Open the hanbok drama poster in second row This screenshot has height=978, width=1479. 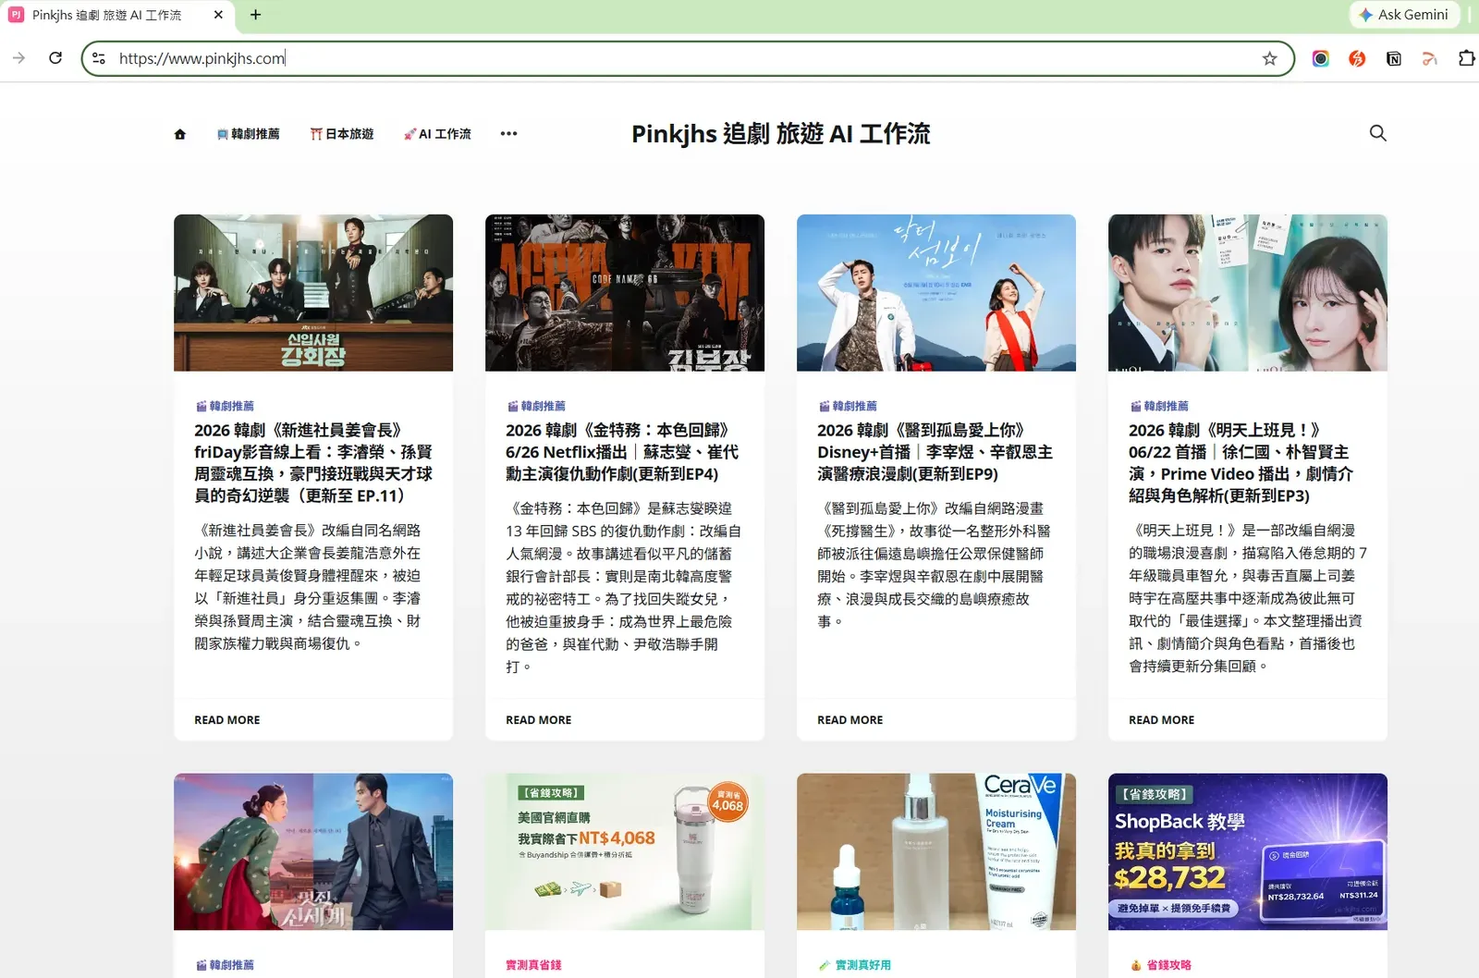click(313, 851)
